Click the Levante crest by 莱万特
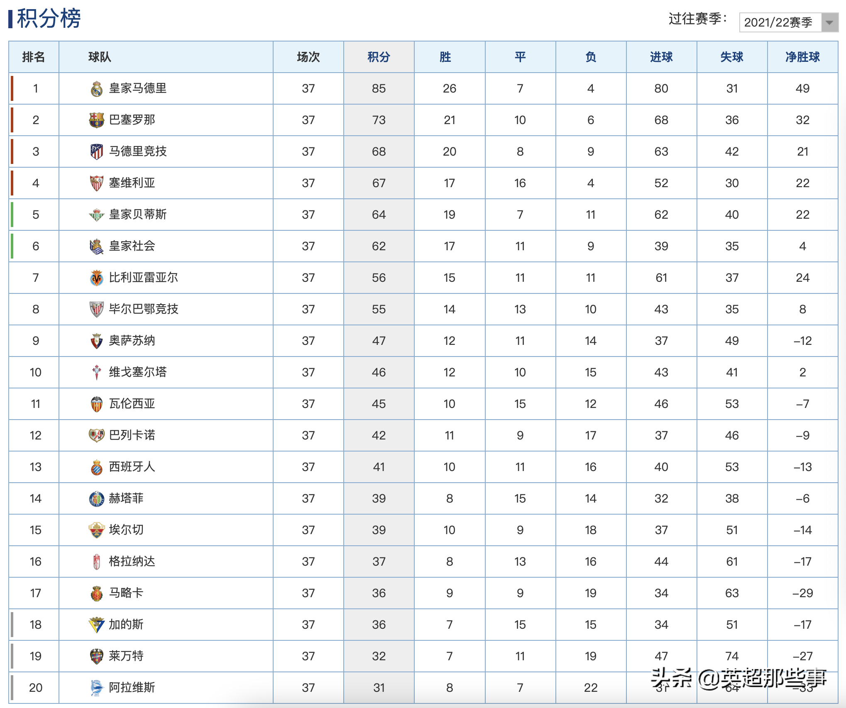 point(97,657)
